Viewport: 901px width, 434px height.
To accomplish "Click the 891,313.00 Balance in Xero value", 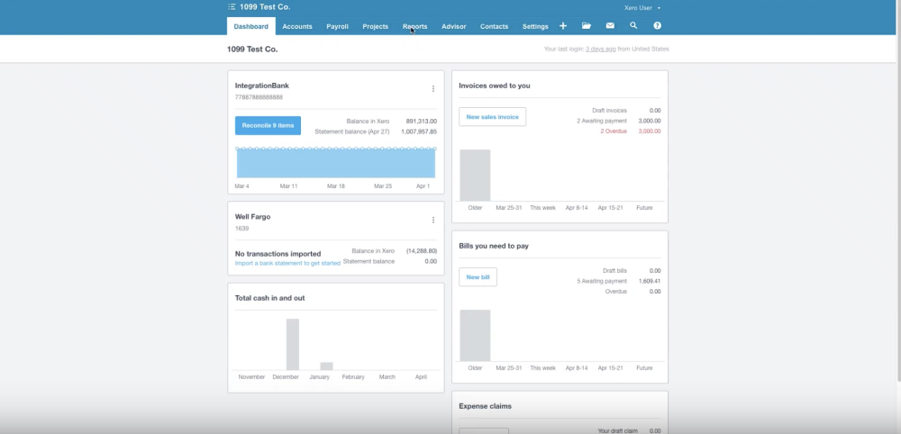I will (421, 122).
